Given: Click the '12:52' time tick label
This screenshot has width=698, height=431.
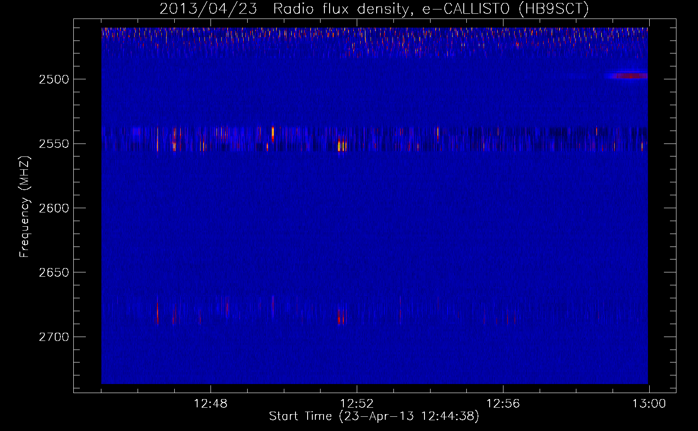Looking at the screenshot, I should pos(357,404).
